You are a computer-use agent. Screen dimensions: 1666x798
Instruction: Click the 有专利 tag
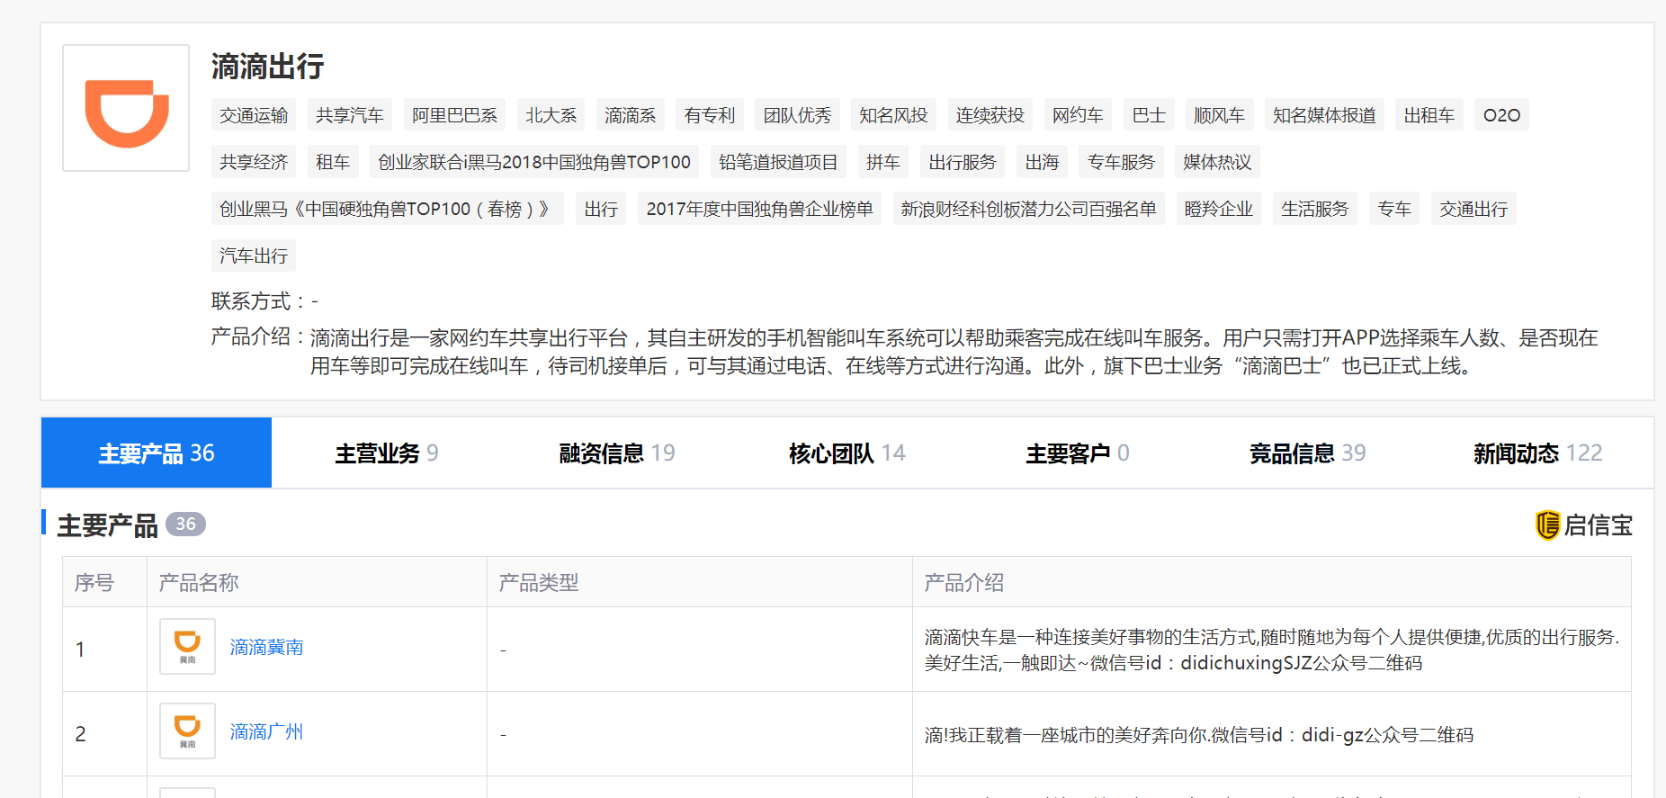pos(709,115)
